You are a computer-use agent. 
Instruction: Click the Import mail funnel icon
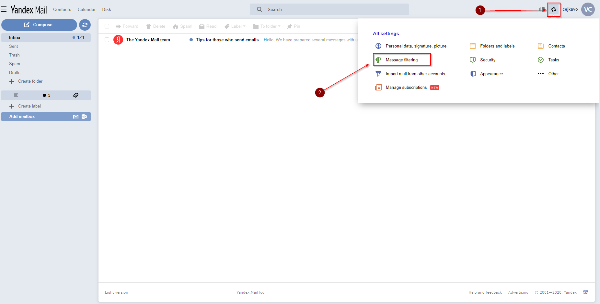tap(378, 74)
